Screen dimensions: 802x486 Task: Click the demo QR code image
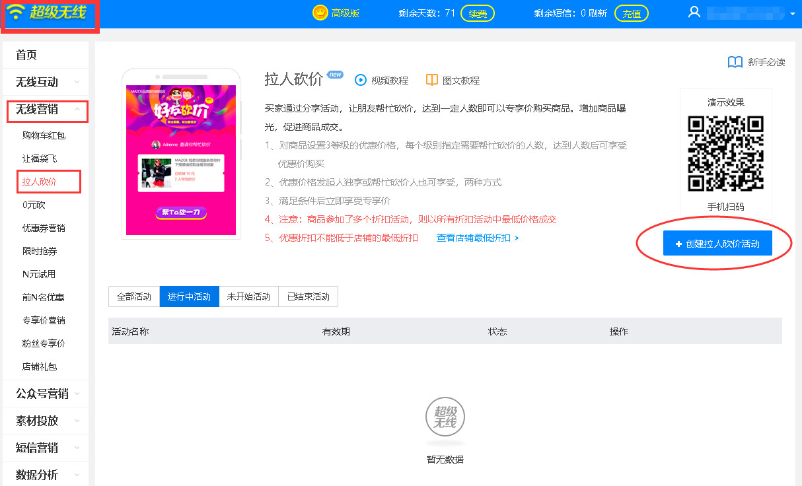725,153
